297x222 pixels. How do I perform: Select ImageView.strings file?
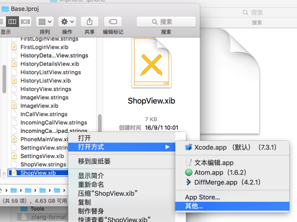tap(45, 97)
